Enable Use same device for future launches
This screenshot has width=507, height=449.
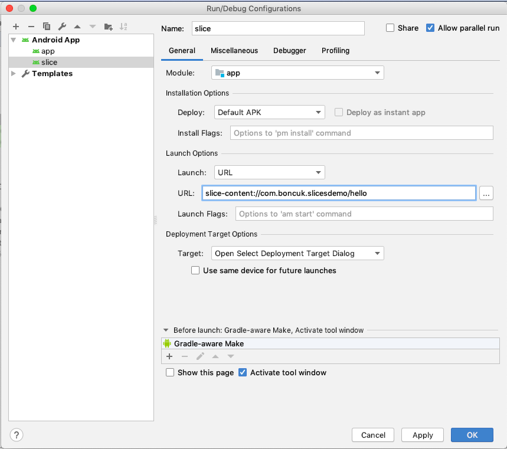click(195, 270)
